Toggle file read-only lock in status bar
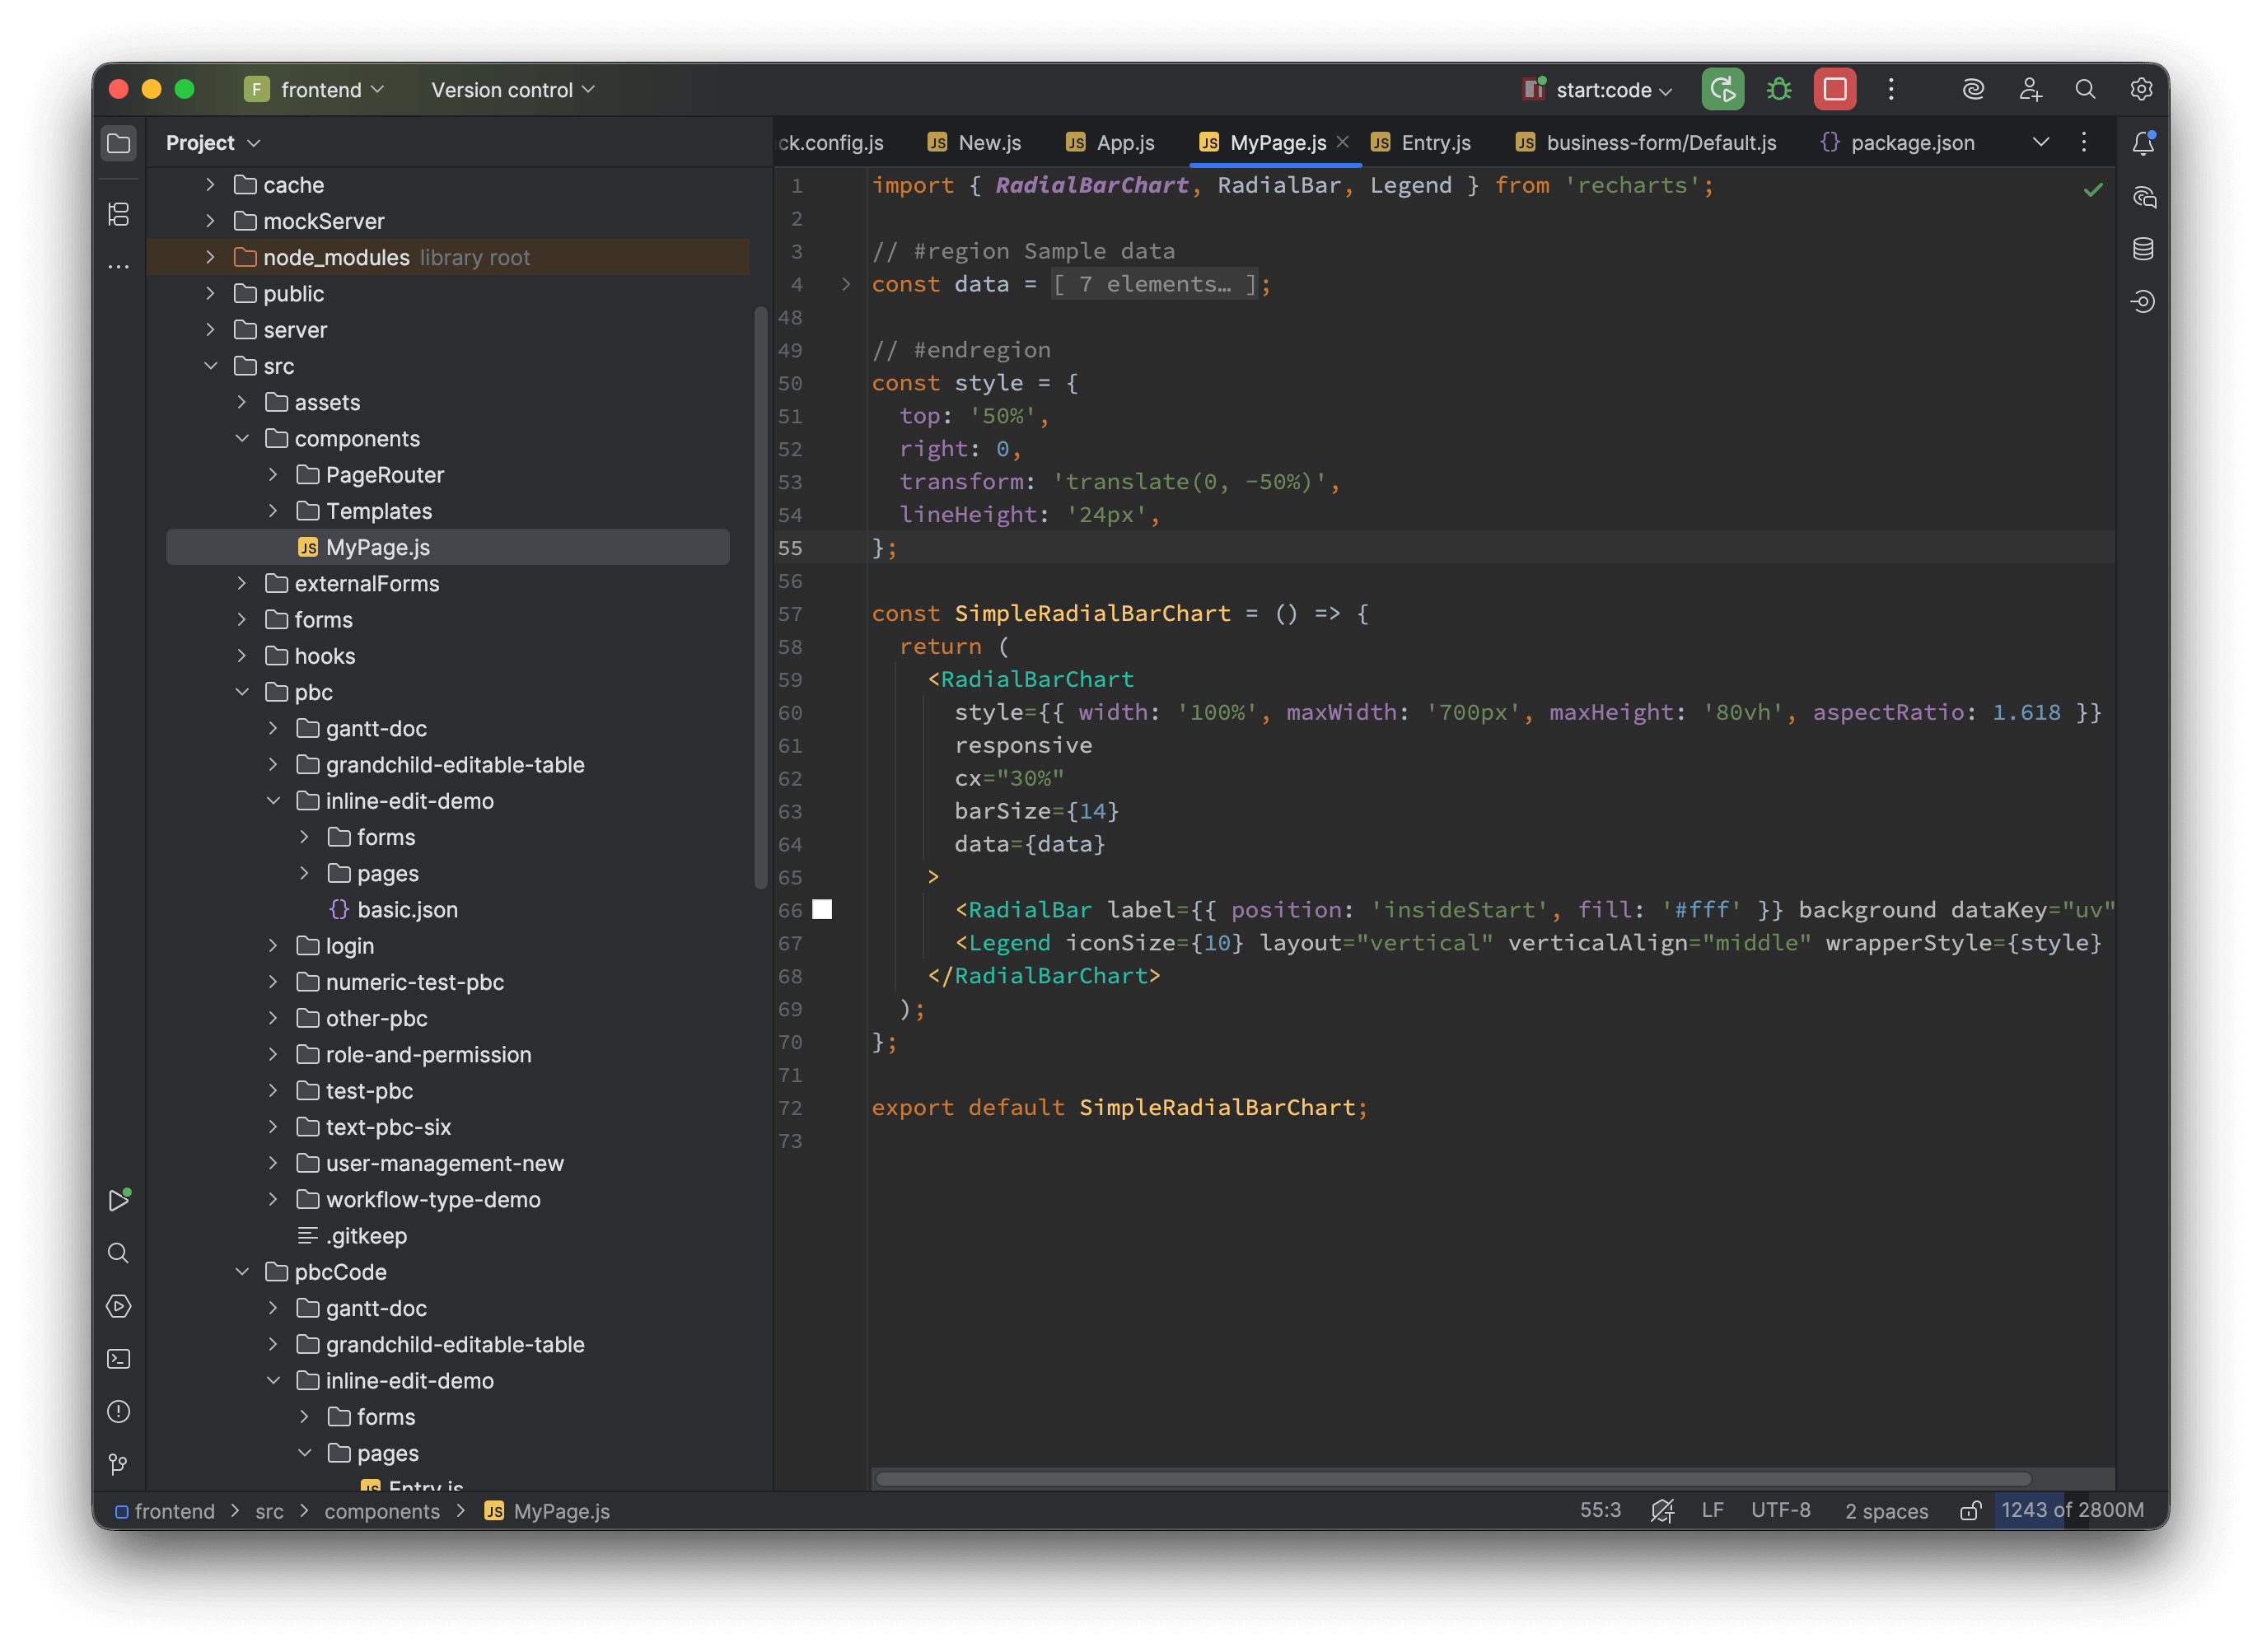Screen dimensions: 2262x1652 point(1970,1511)
